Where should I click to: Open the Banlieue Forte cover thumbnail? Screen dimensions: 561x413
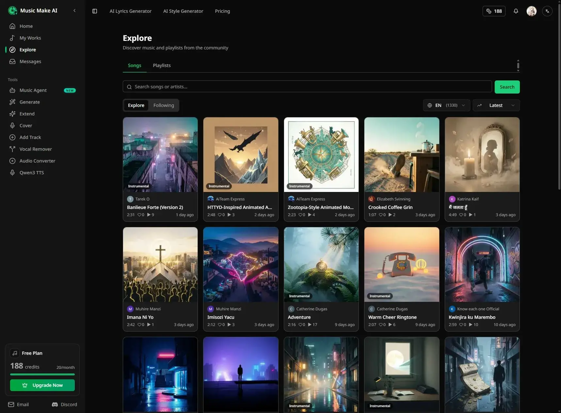160,155
